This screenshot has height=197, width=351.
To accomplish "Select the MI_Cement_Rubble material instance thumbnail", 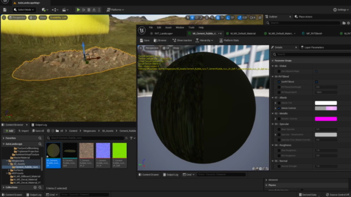I will pos(53,155).
